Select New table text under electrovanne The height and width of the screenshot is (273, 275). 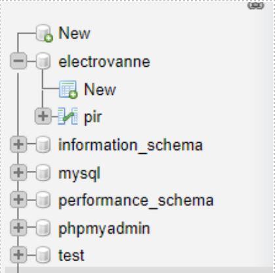pos(100,90)
